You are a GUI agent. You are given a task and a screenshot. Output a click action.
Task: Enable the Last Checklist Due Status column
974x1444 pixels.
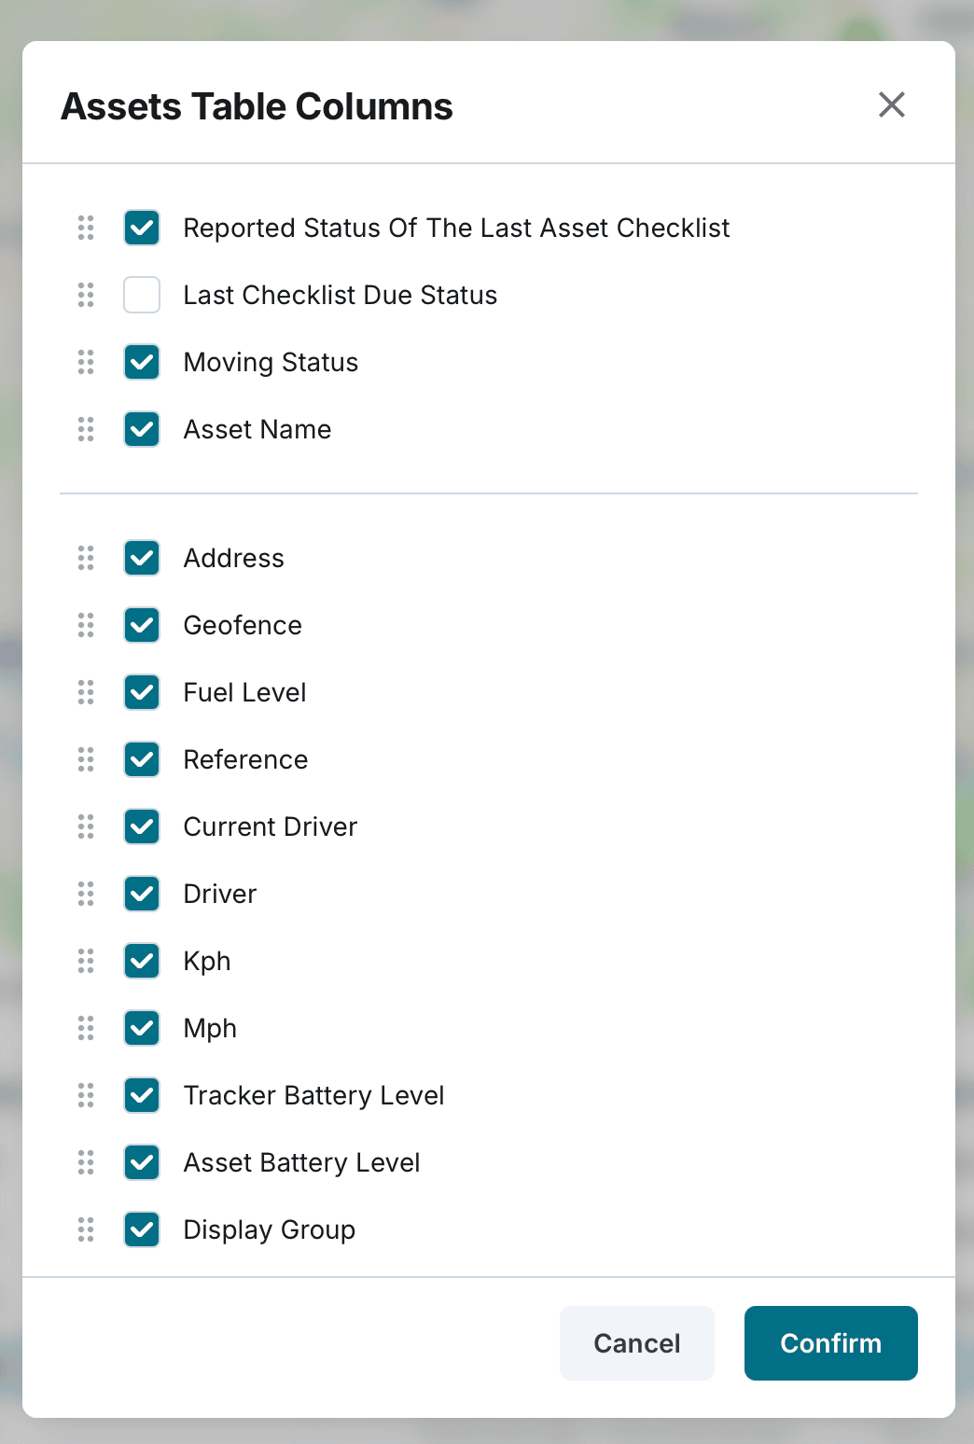pos(142,295)
